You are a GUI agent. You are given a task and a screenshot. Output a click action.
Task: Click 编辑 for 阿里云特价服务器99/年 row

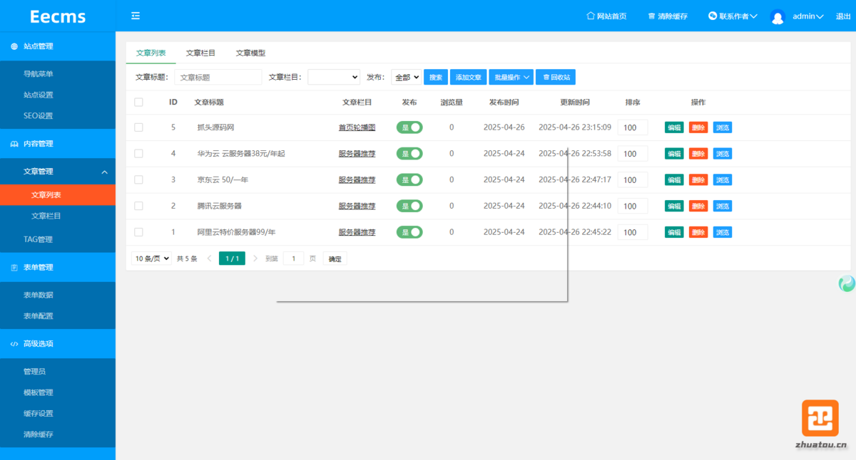click(674, 232)
